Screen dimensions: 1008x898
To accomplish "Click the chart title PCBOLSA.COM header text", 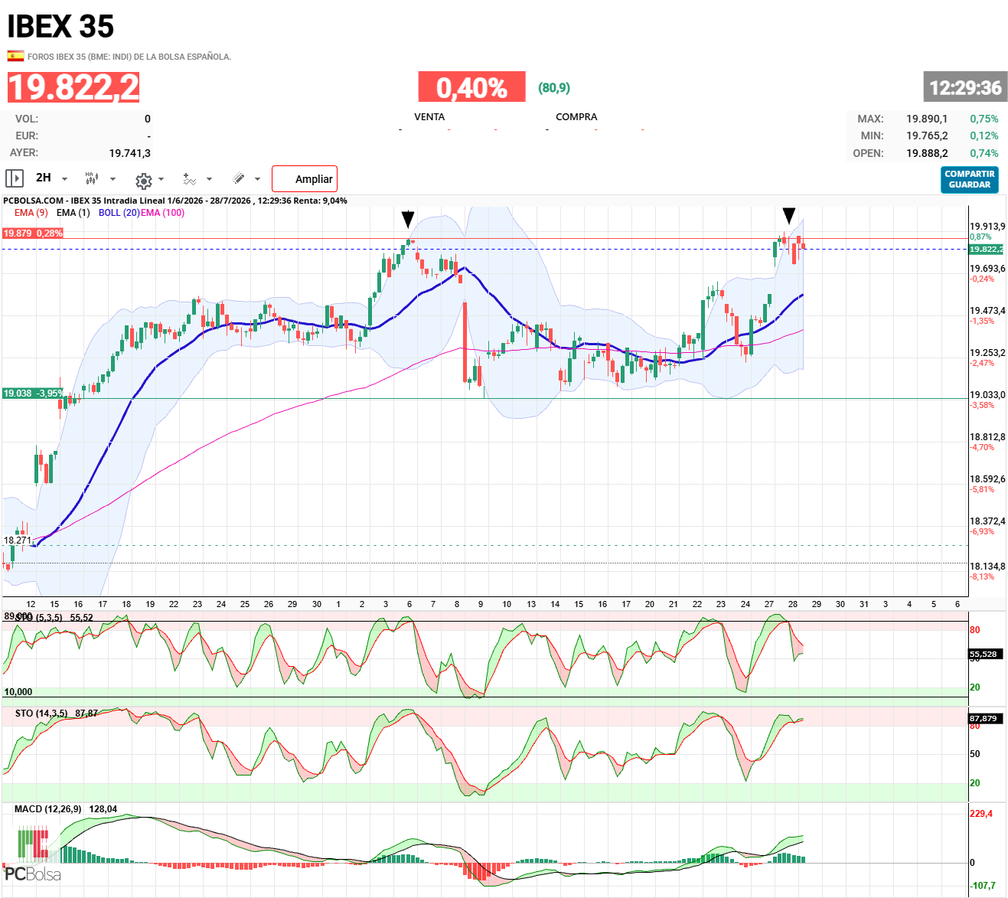I will 175,201.
